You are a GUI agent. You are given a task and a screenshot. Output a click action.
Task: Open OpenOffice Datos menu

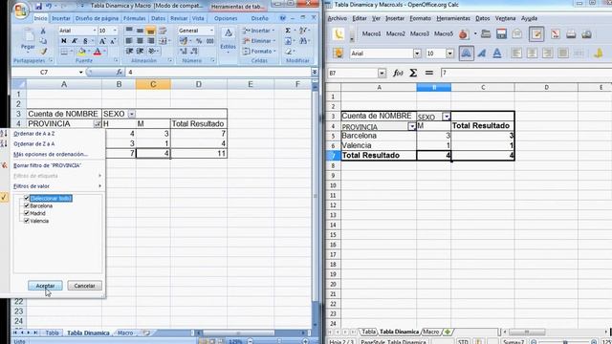click(482, 18)
